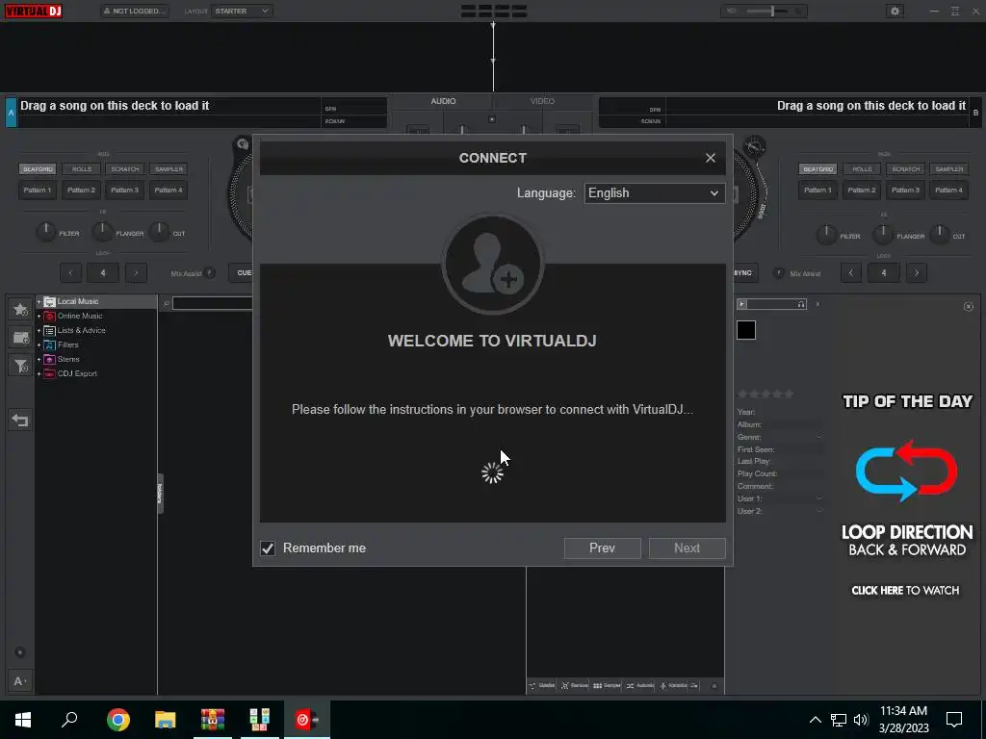This screenshot has width=986, height=739.
Task: Click CLICK HERE TO WATCH tip link
Action: coord(905,591)
